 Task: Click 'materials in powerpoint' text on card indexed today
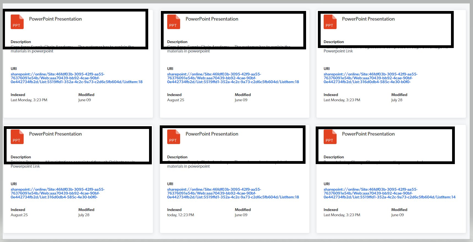pos(188,166)
